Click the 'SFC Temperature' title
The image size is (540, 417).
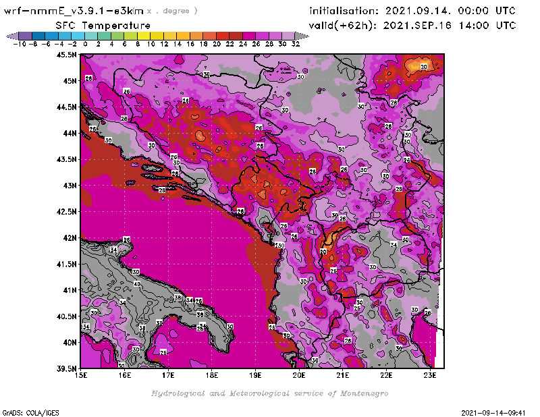pos(103,26)
